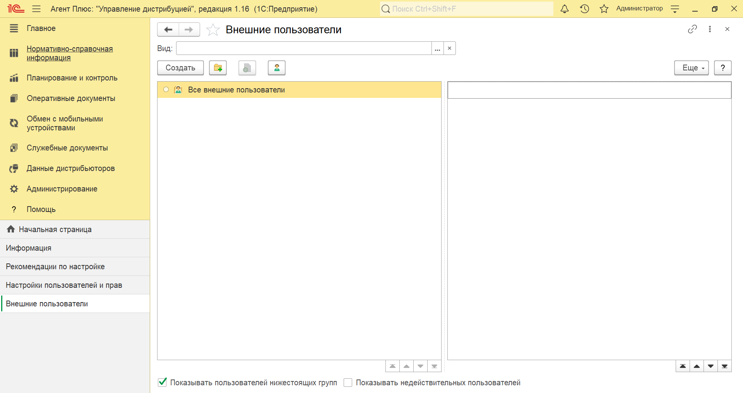Open the Еще dropdown menu

tap(692, 68)
